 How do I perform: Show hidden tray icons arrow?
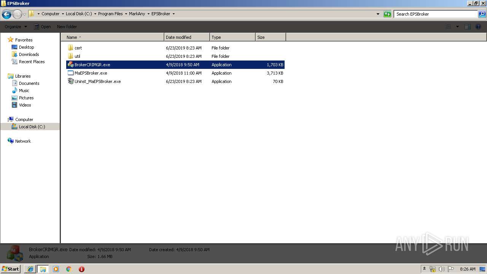point(425,269)
